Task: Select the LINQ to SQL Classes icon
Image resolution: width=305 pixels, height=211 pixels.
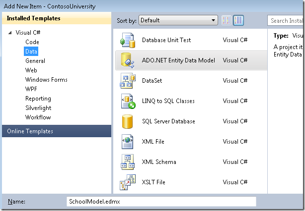Action: coord(128,101)
